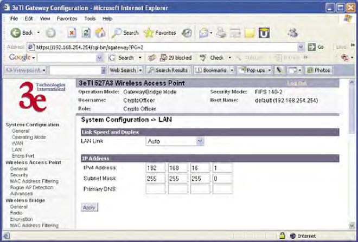Screen dimensions: 358x242
Task: Click the Google news icon before 29 blocked
Action: coord(151,58)
